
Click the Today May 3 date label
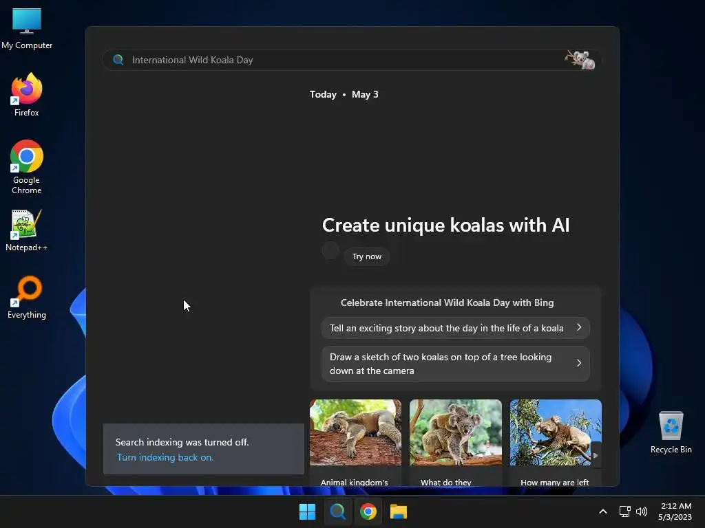(344, 94)
